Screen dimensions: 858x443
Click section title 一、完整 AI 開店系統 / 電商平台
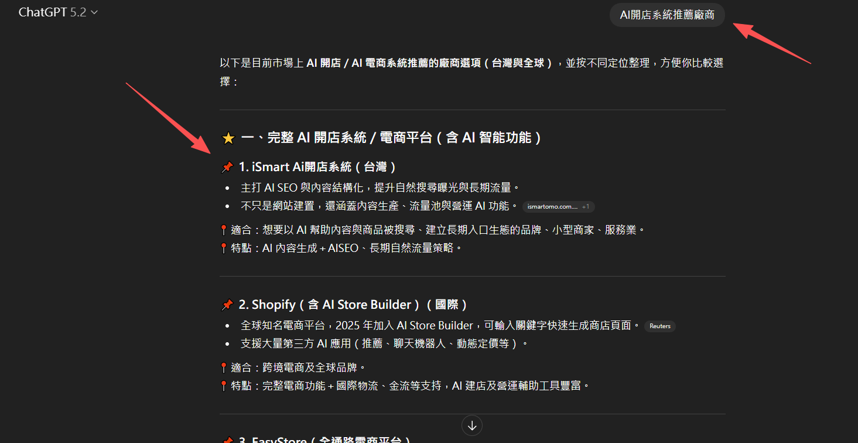point(391,138)
